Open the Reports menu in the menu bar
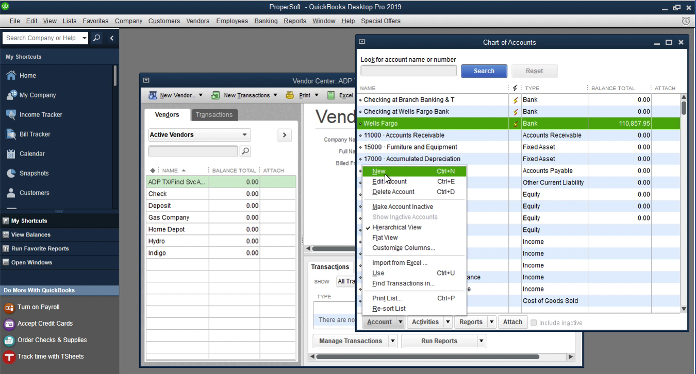The width and height of the screenshot is (696, 374). point(295,21)
